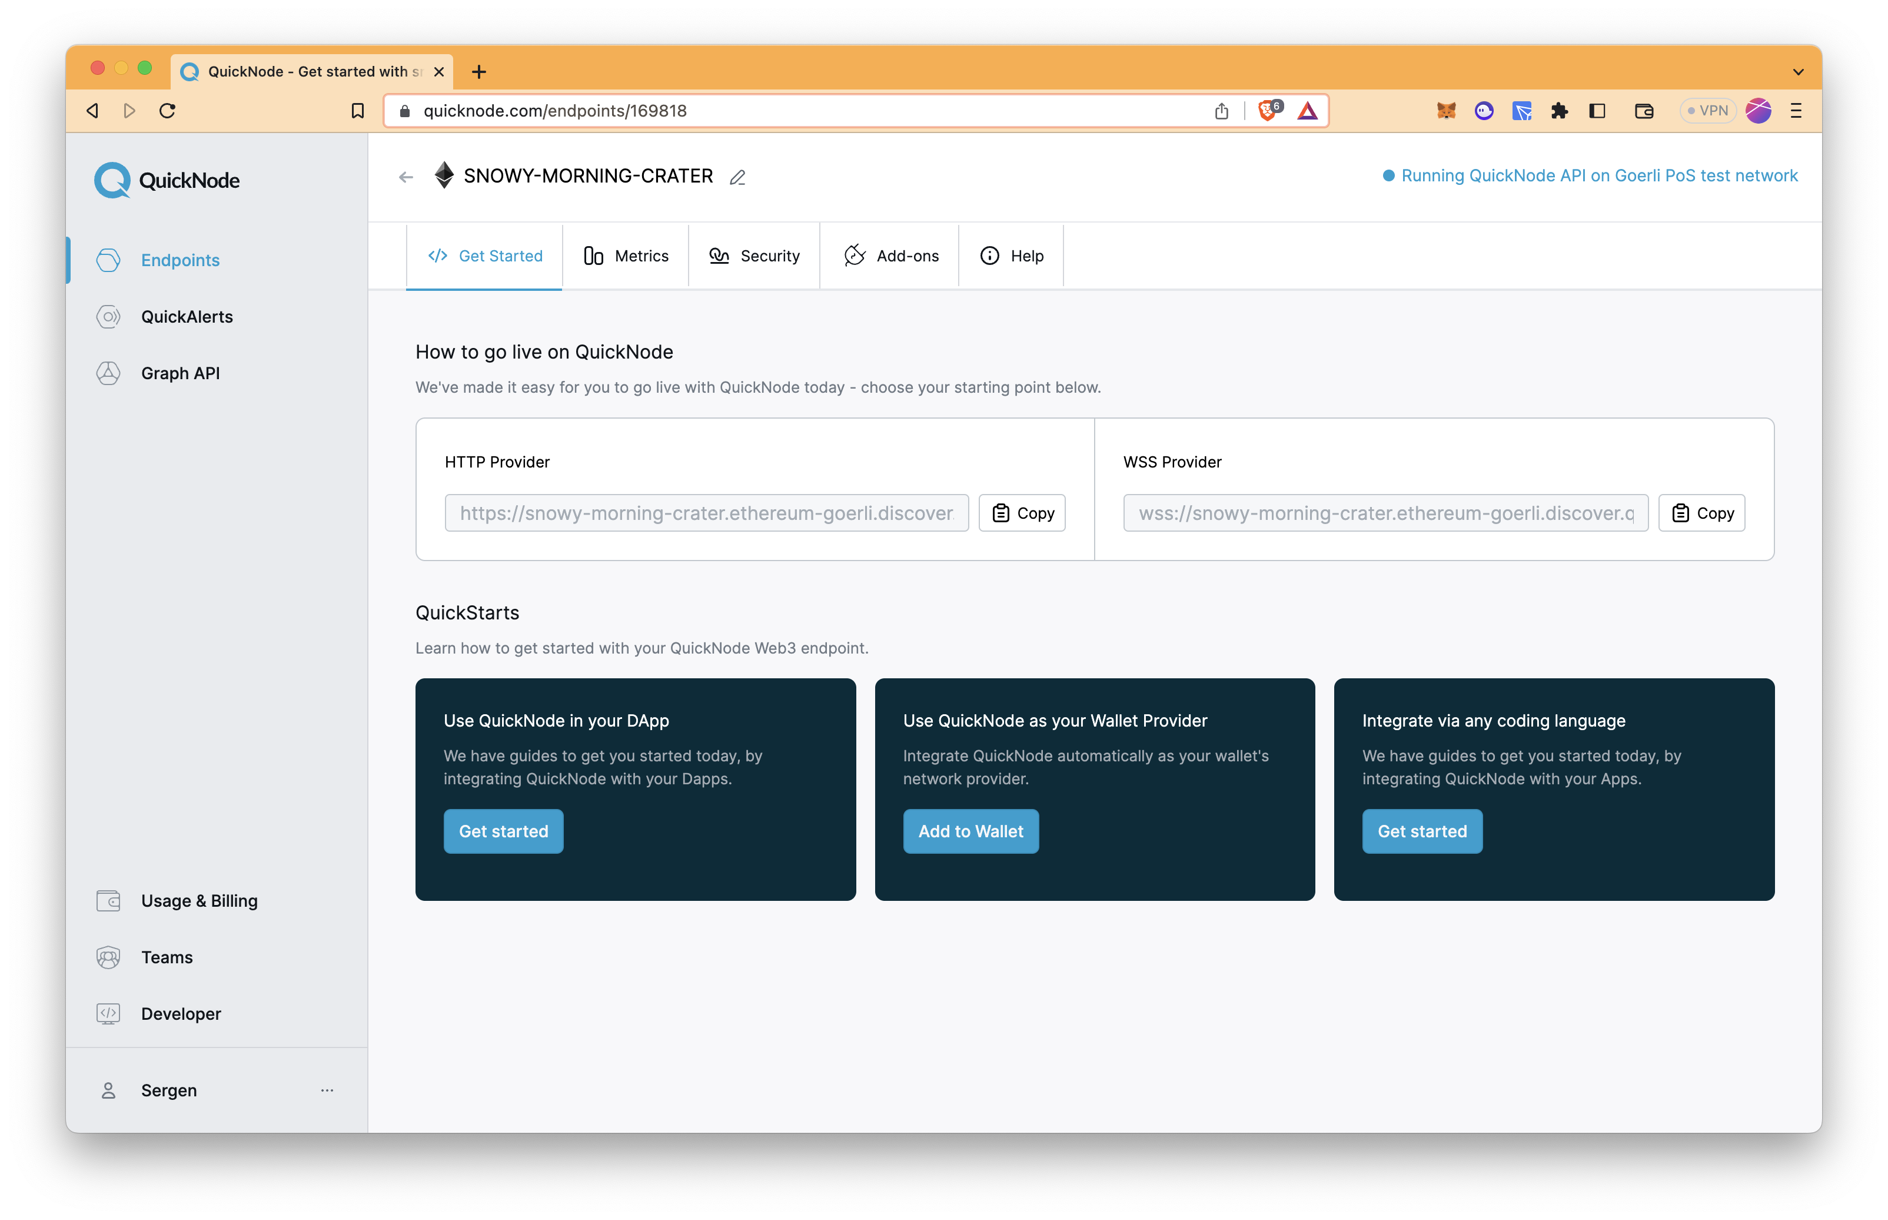This screenshot has height=1220, width=1888.
Task: Reload the page
Action: point(167,111)
